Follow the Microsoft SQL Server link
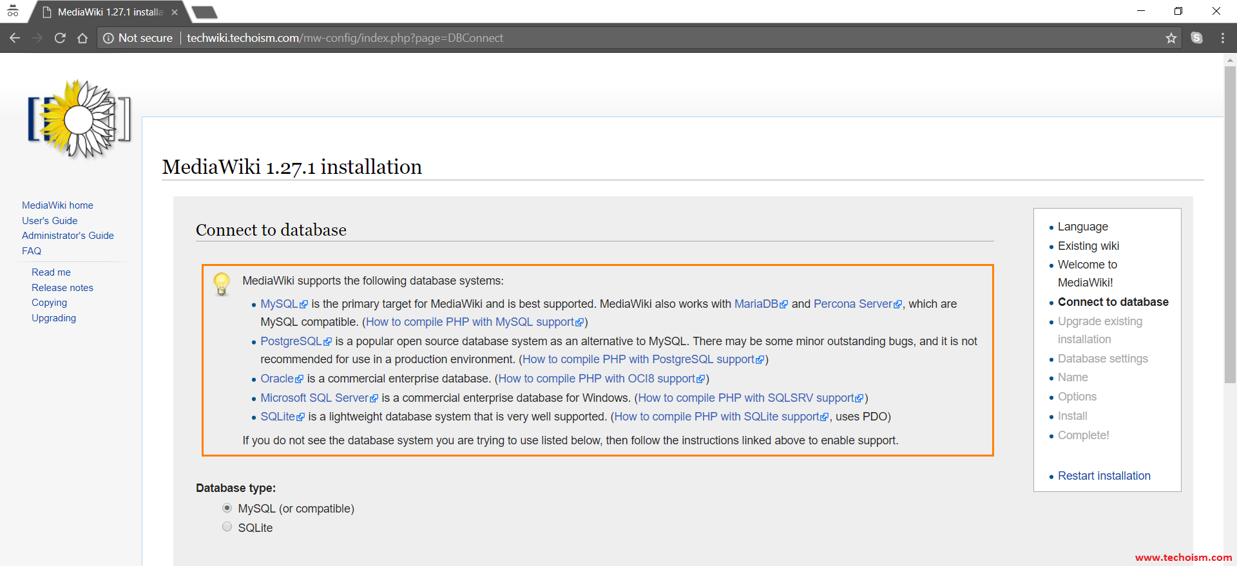 [x=319, y=397]
